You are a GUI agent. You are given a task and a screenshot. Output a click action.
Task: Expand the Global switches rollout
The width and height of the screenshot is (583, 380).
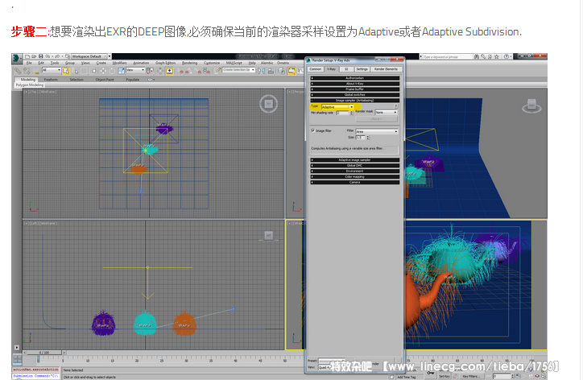tap(354, 95)
